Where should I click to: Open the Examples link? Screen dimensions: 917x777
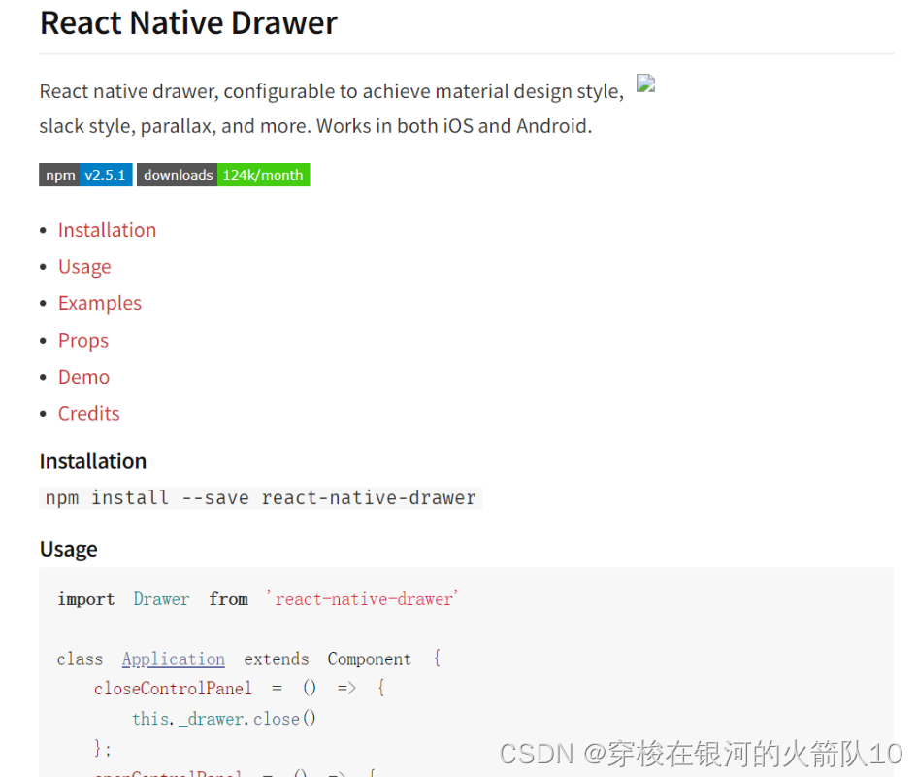(x=99, y=303)
